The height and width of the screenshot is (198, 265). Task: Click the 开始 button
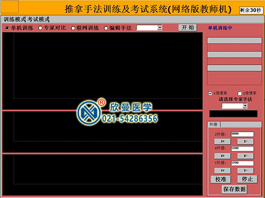coord(188,28)
